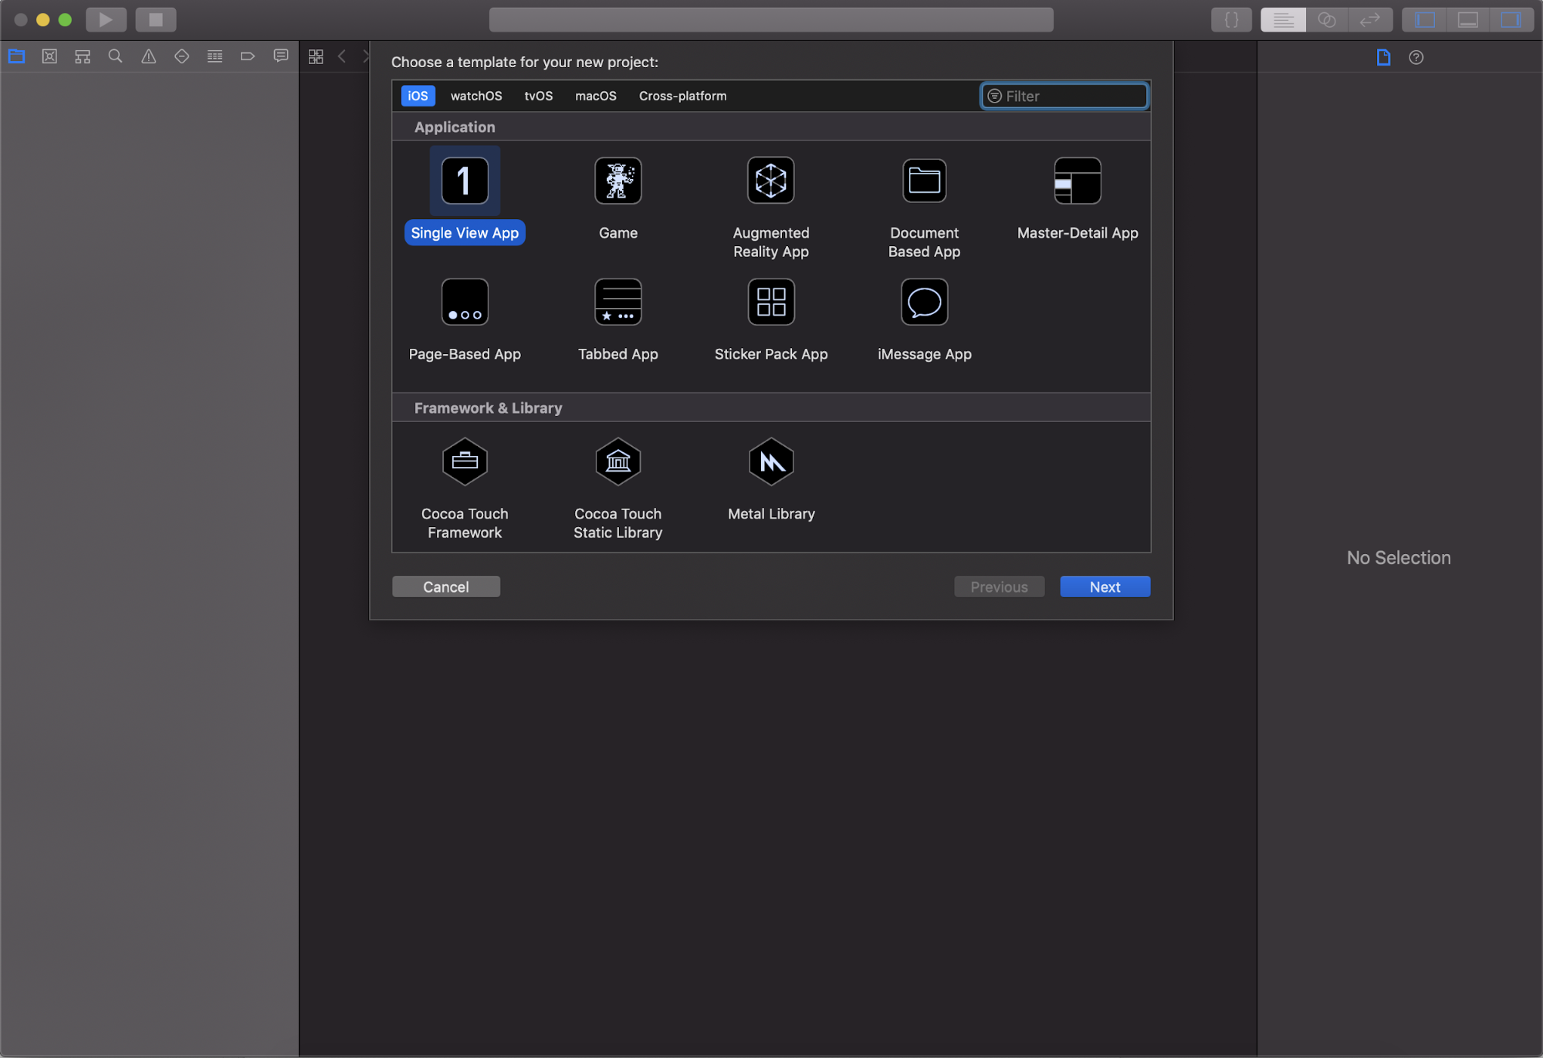Viewport: 1543px width, 1058px height.
Task: Pick the Page-Based App template
Action: click(x=465, y=303)
